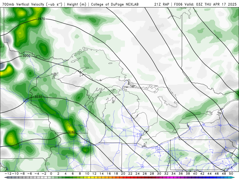The height and width of the screenshot is (179, 239).
Task: Click the 16 value on the color scale
Action: pyautogui.click(x=109, y=174)
